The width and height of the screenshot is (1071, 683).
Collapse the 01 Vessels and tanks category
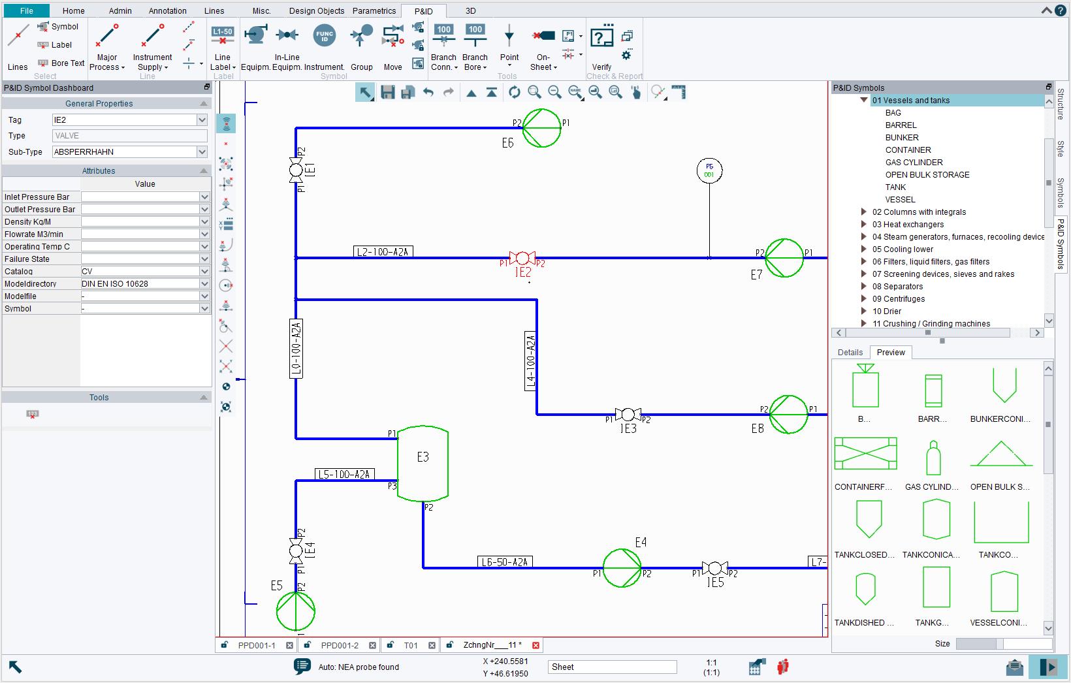[x=863, y=100]
